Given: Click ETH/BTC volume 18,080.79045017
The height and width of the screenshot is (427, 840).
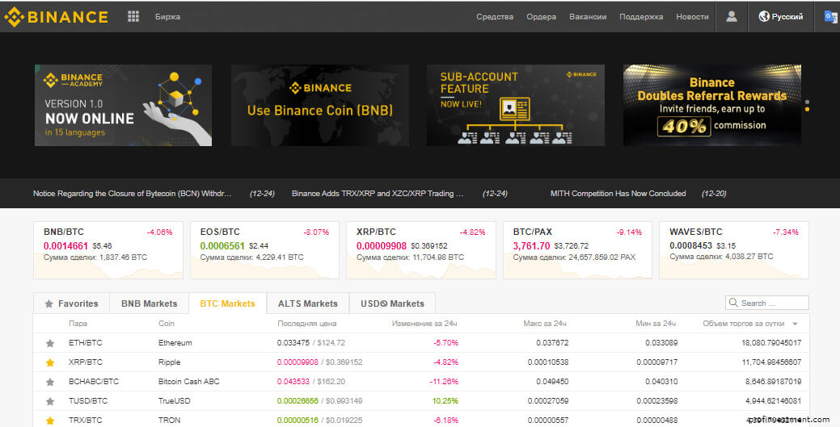Looking at the screenshot, I should [x=771, y=343].
